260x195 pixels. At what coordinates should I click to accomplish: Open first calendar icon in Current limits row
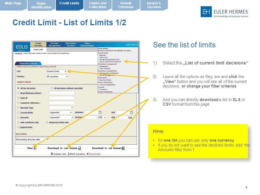(100, 112)
